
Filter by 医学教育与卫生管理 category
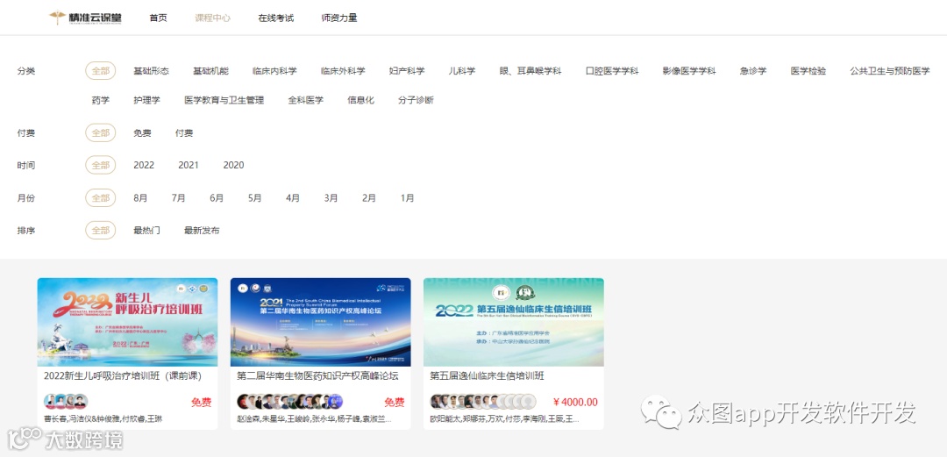[224, 100]
